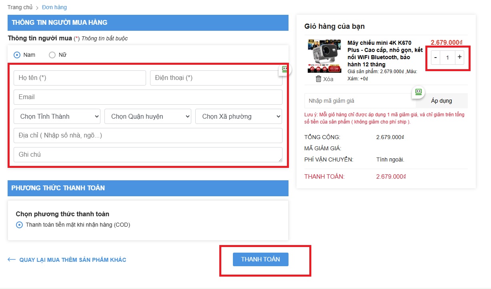491x289 pixels.
Task: Decrease quantity with the minus button
Action: [435, 58]
